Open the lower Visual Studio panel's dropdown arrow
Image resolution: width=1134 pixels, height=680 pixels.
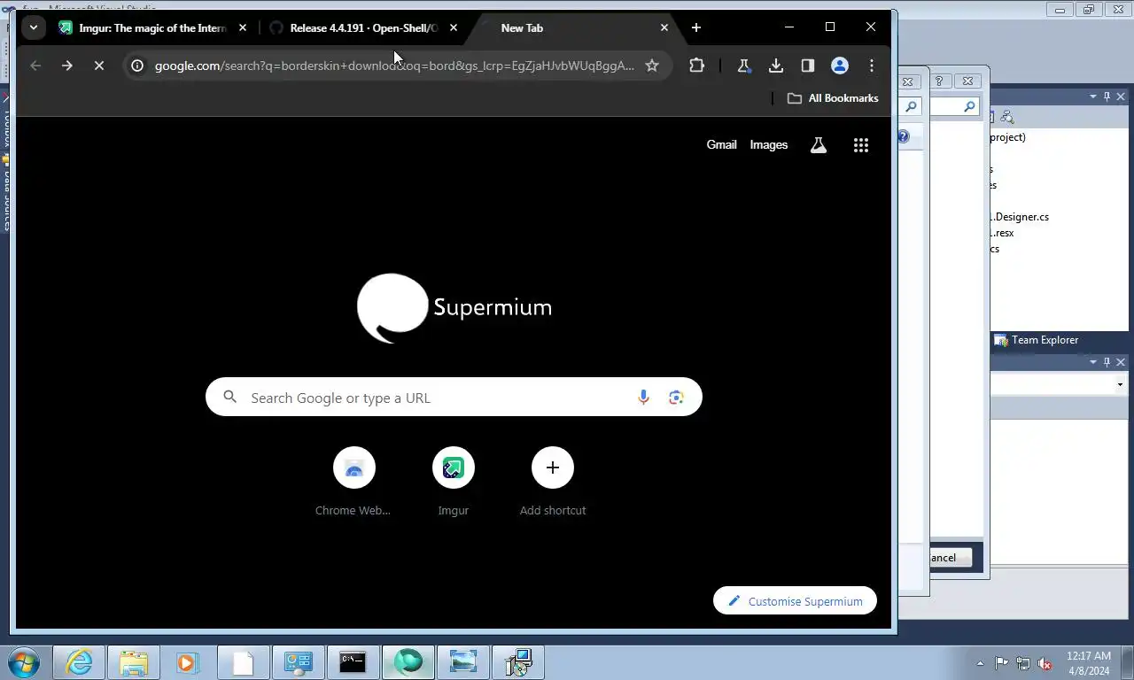(1093, 362)
